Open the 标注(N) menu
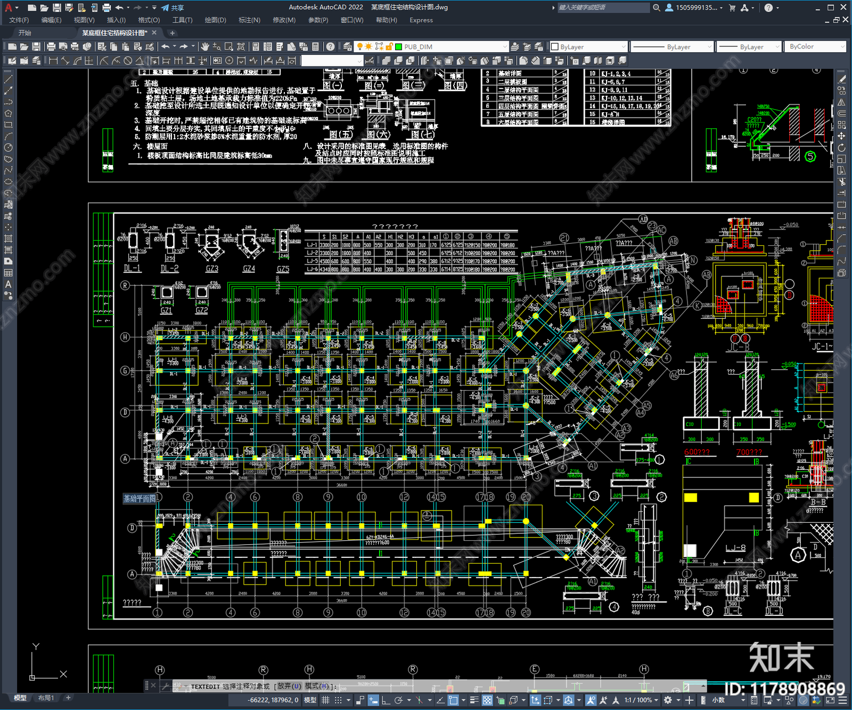The image size is (852, 710). coord(249,20)
